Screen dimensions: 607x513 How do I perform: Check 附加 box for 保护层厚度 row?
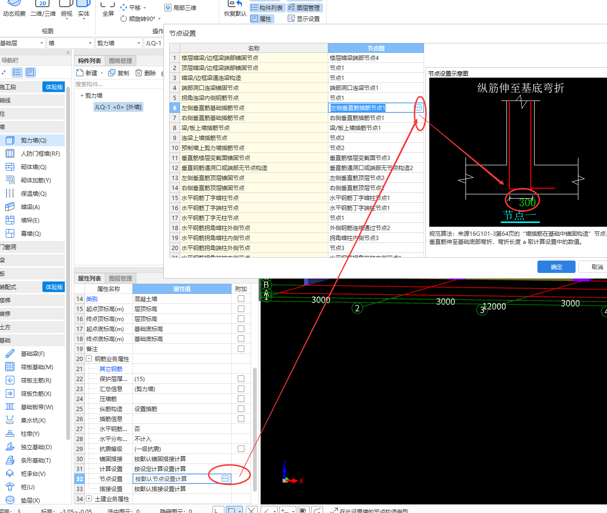coord(241,379)
